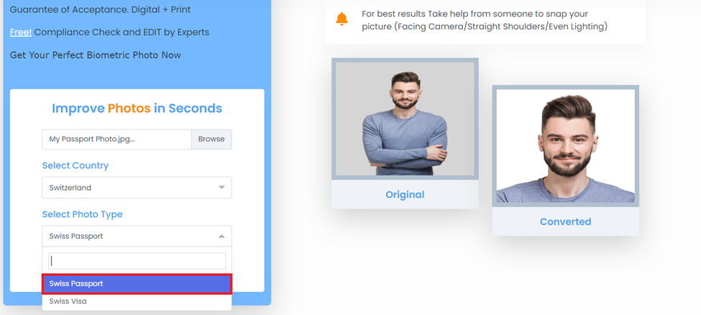Open the Converted photo thumbnail
701x315 pixels.
(x=566, y=146)
